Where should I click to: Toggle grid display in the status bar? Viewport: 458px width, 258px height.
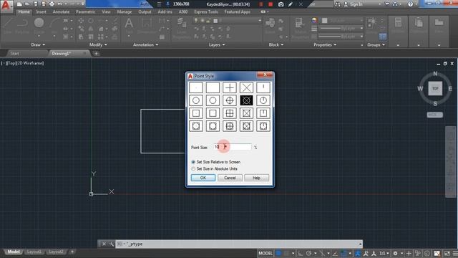[x=278, y=253]
